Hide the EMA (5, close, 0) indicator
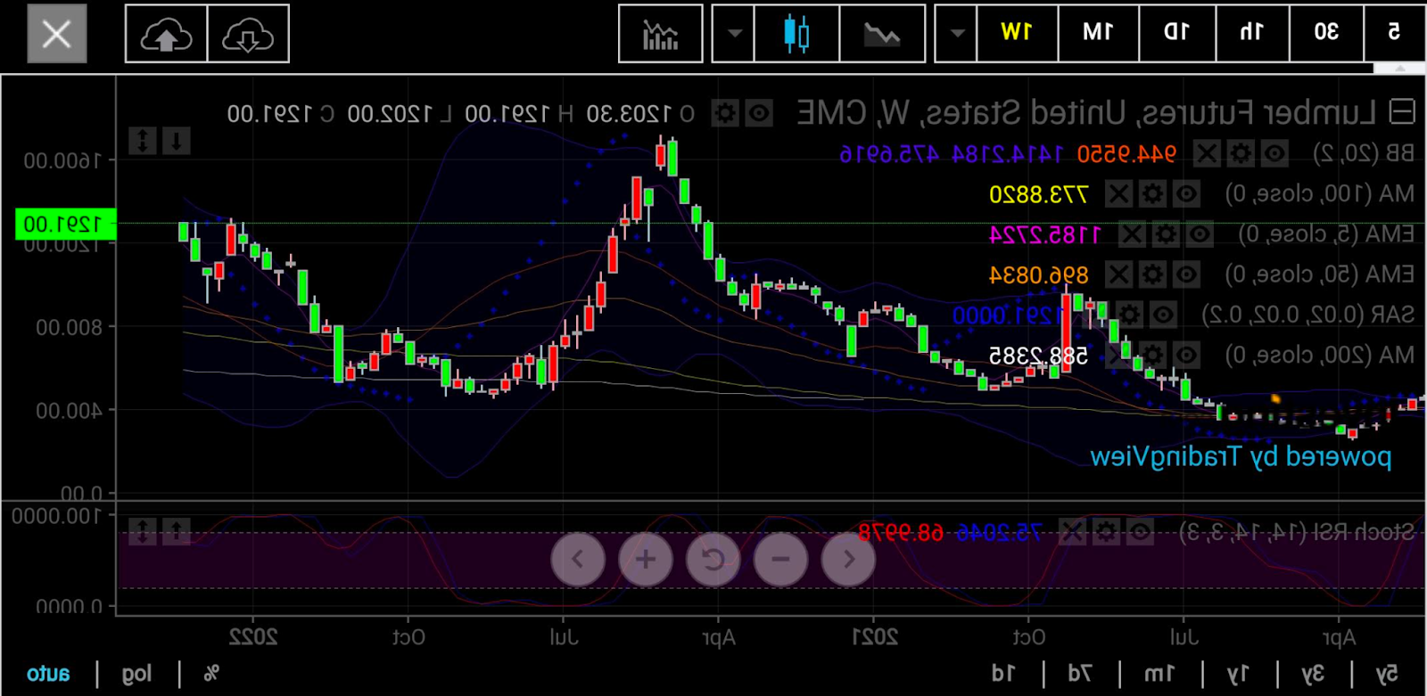1427x696 pixels. coord(1200,234)
